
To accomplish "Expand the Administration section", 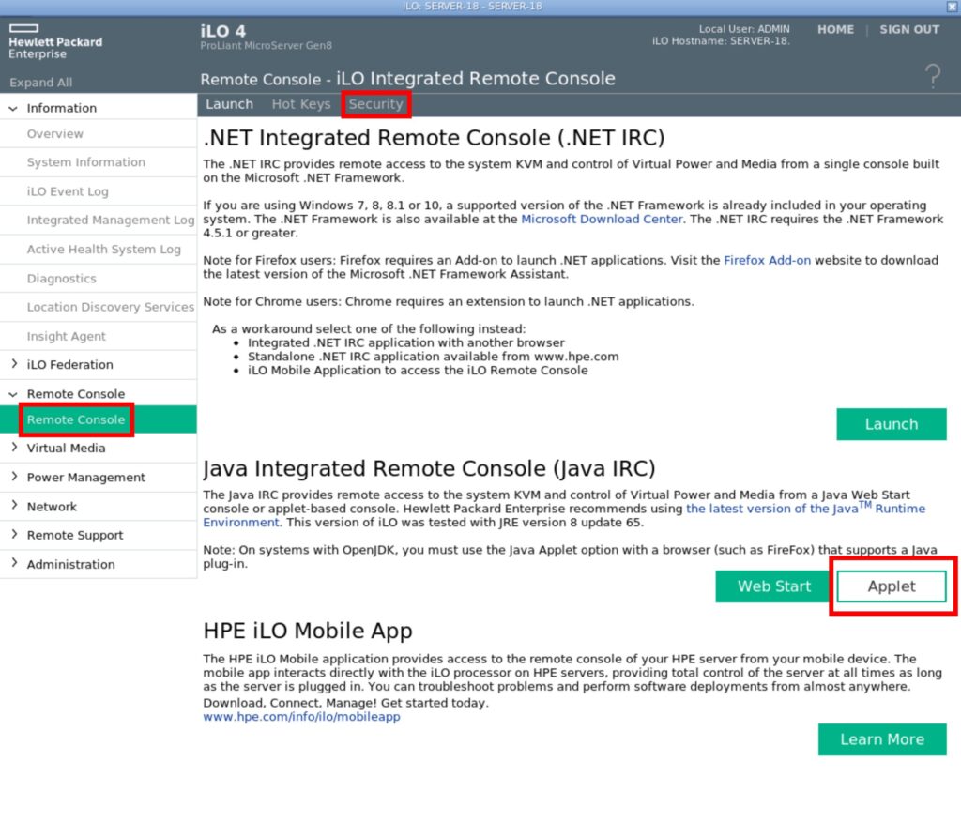I will [13, 563].
